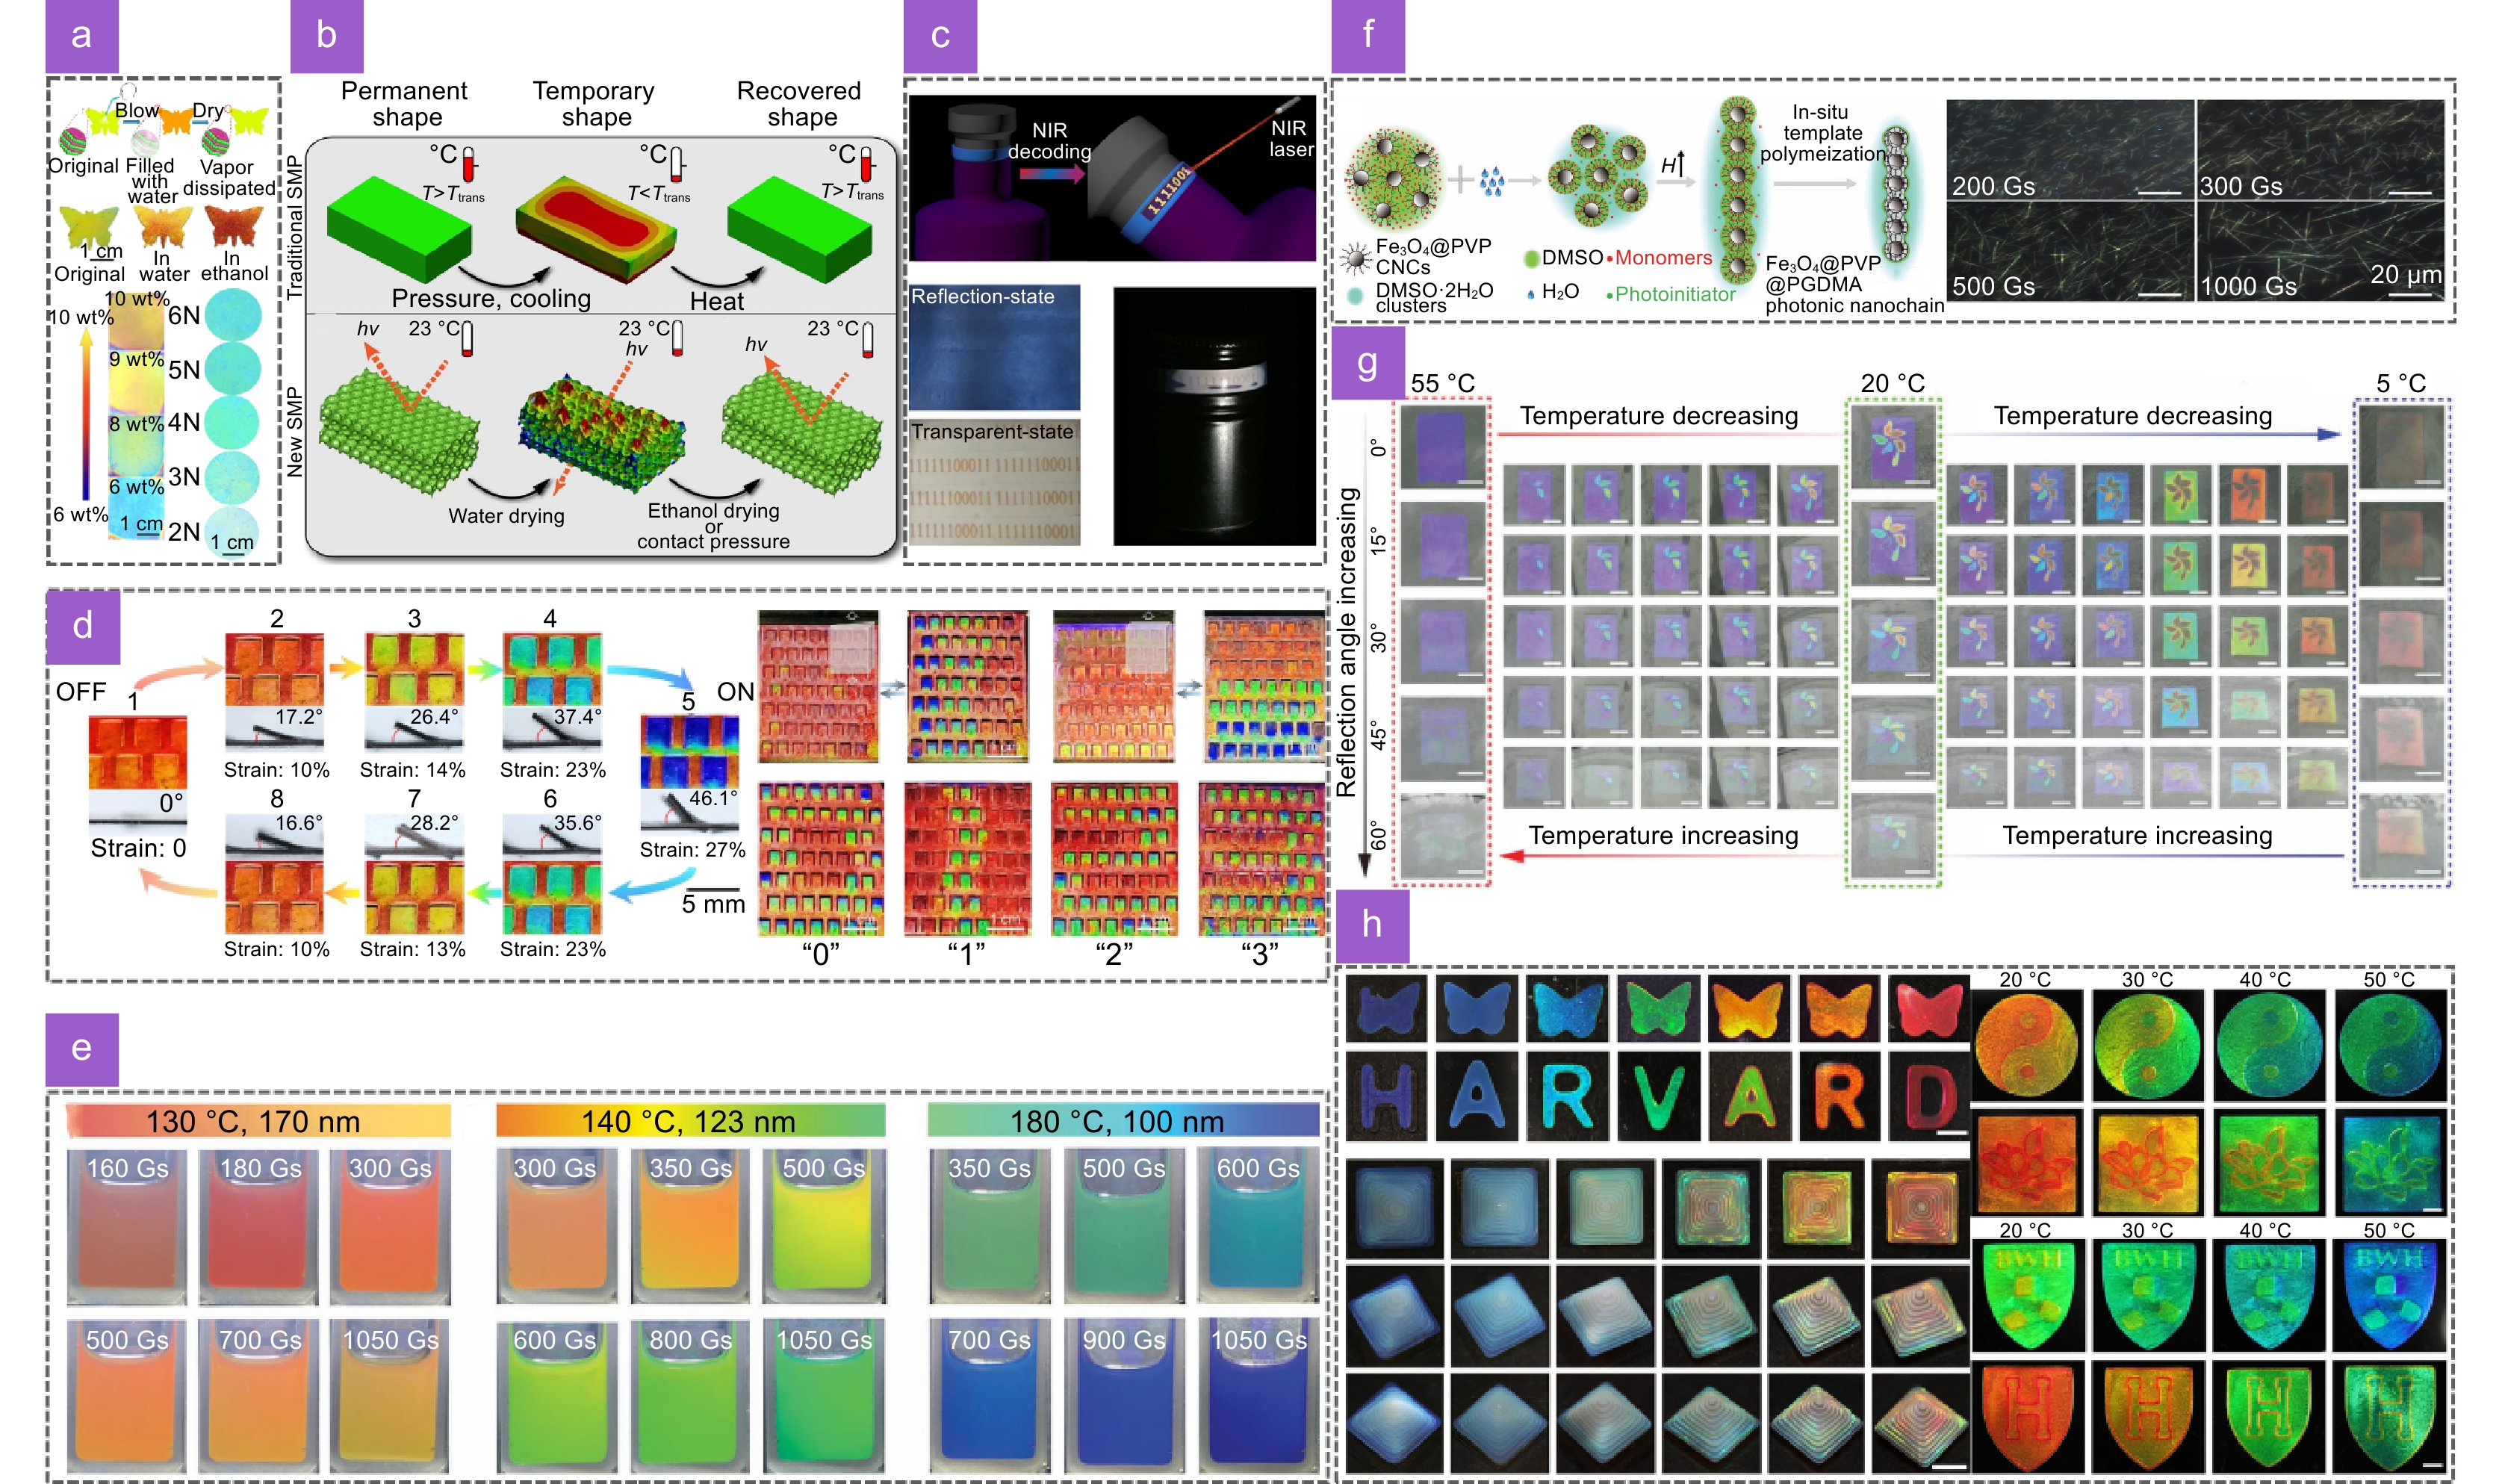The height and width of the screenshot is (1484, 2499).
Task: Click the purple panel label "e"
Action: 82,1049
